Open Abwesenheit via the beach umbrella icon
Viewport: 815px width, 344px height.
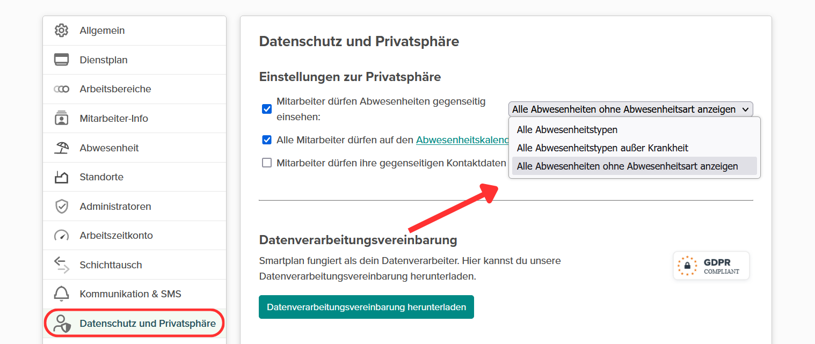coord(62,148)
